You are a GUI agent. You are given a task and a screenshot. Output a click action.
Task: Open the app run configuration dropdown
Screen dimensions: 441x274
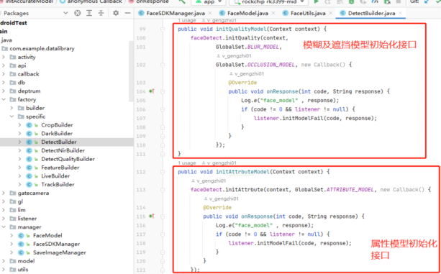(x=209, y=2)
